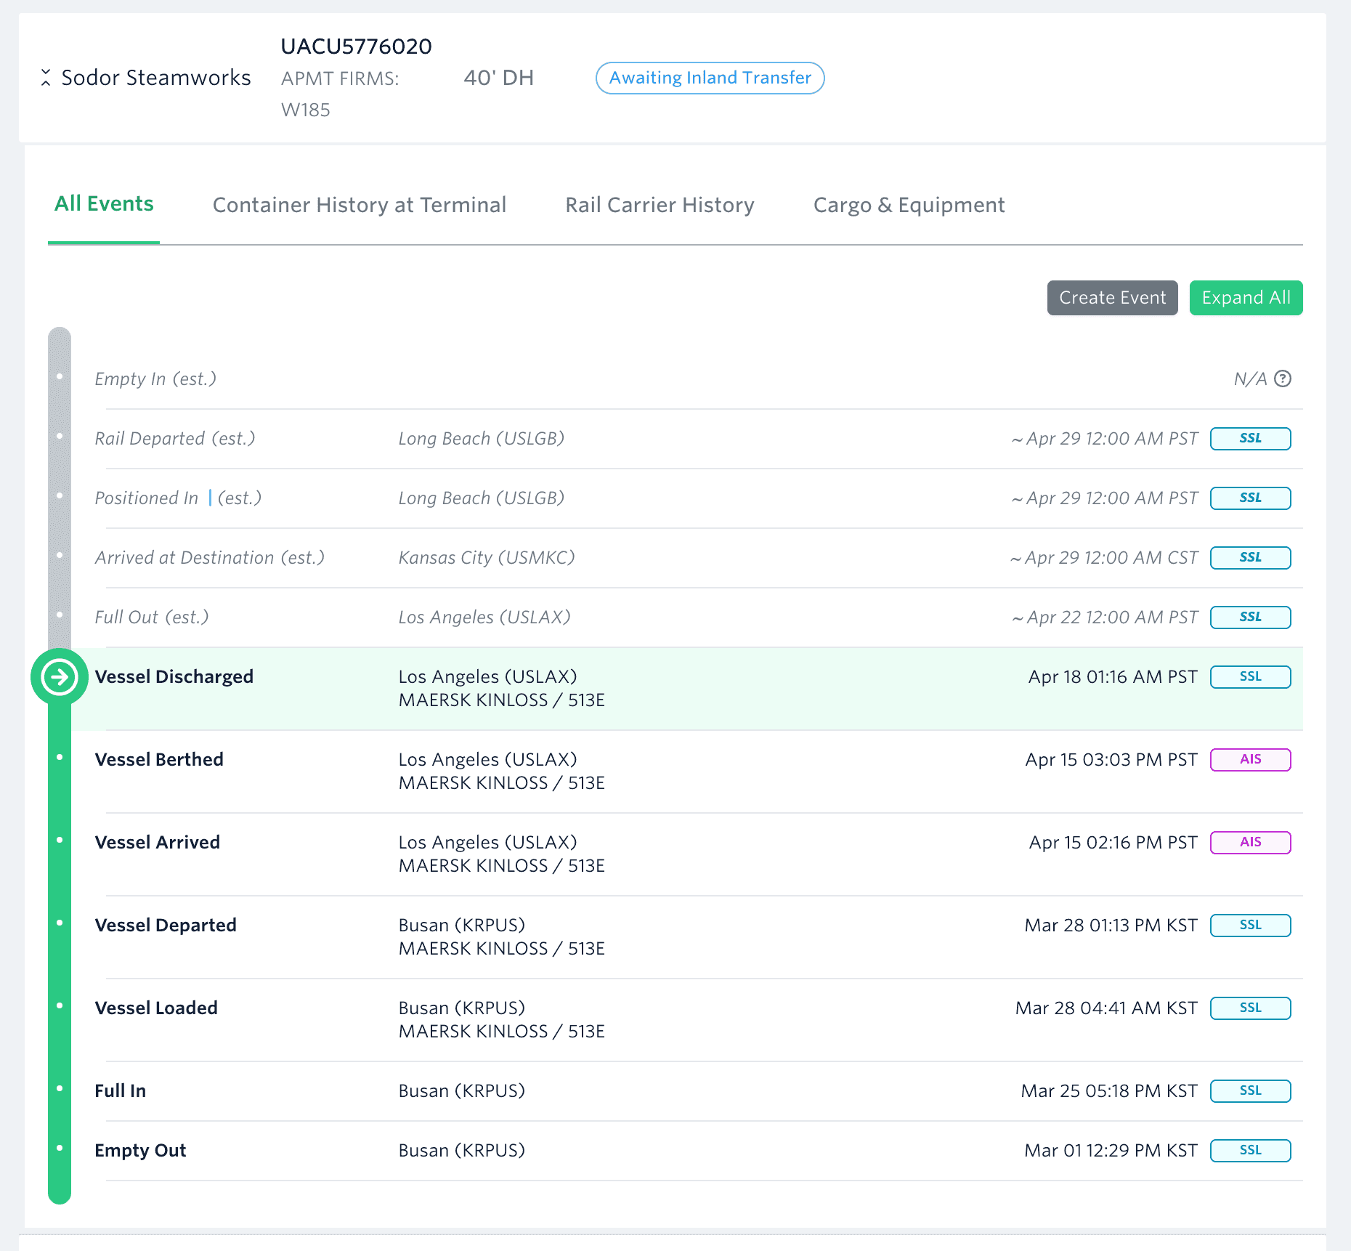Click the Mar 25 05:18 PM KST timestamp
The height and width of the screenshot is (1251, 1351).
(1109, 1091)
